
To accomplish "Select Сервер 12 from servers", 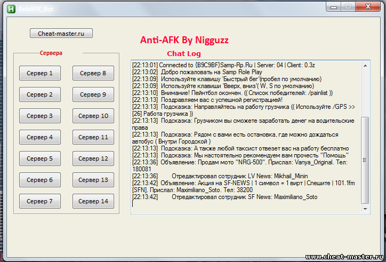I will click(93, 158).
